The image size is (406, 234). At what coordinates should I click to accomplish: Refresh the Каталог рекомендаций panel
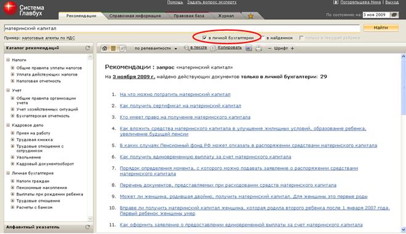[87, 48]
